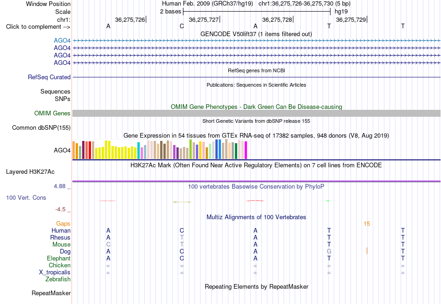Click the chr1: ruler label
441x304 pixels.
tap(64, 19)
